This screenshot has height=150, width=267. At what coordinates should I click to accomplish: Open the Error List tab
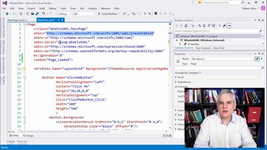22,141
